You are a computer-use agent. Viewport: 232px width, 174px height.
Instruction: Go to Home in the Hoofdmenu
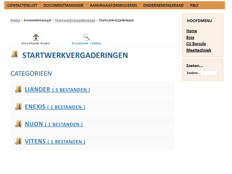pos(192,31)
